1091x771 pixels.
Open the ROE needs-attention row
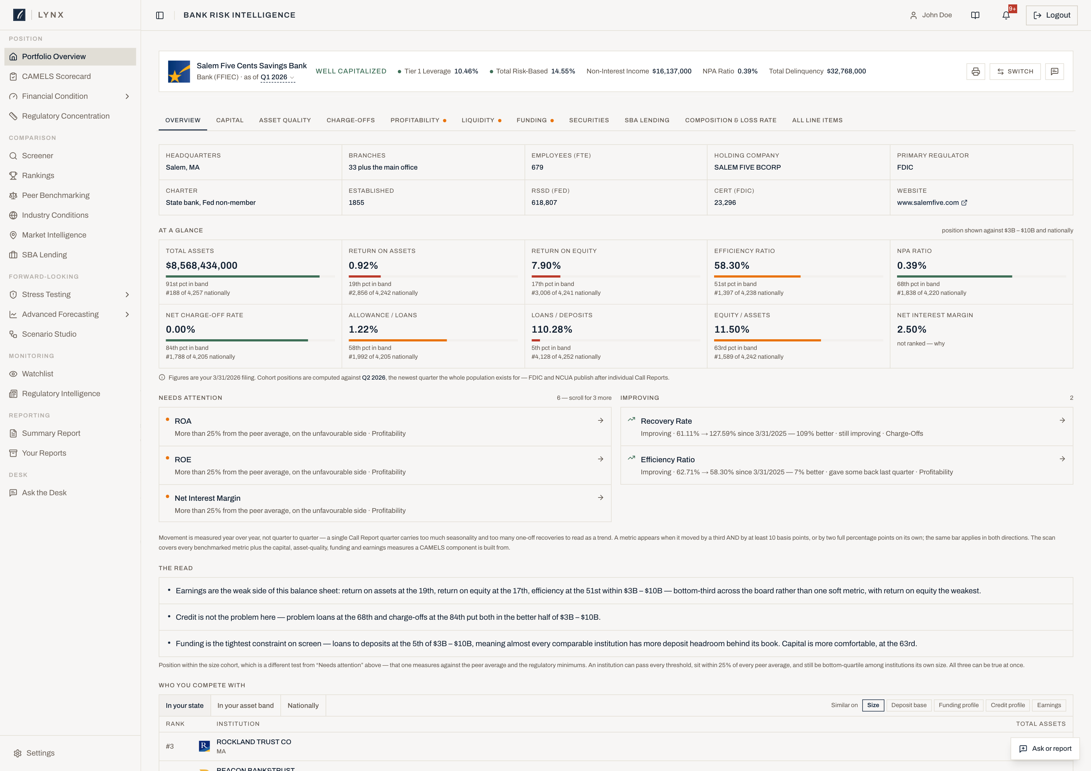[385, 465]
